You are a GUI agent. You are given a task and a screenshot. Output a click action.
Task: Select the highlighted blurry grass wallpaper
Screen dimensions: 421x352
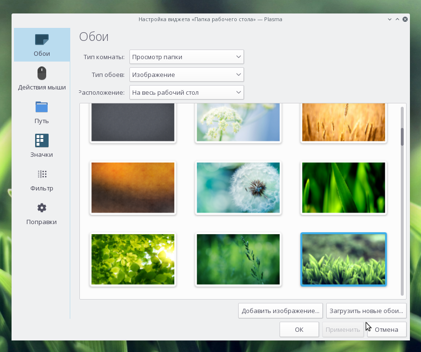click(x=344, y=259)
